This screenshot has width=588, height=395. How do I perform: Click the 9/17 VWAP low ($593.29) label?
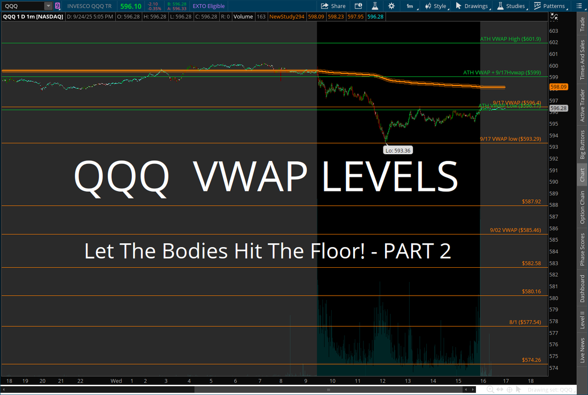[x=510, y=139]
